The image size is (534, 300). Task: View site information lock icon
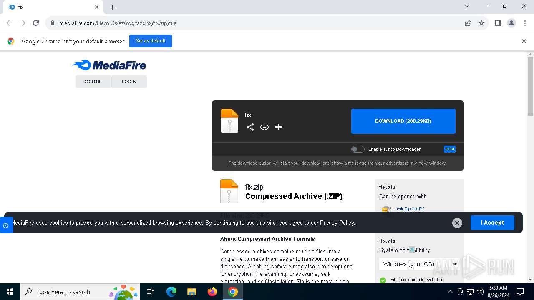52,23
